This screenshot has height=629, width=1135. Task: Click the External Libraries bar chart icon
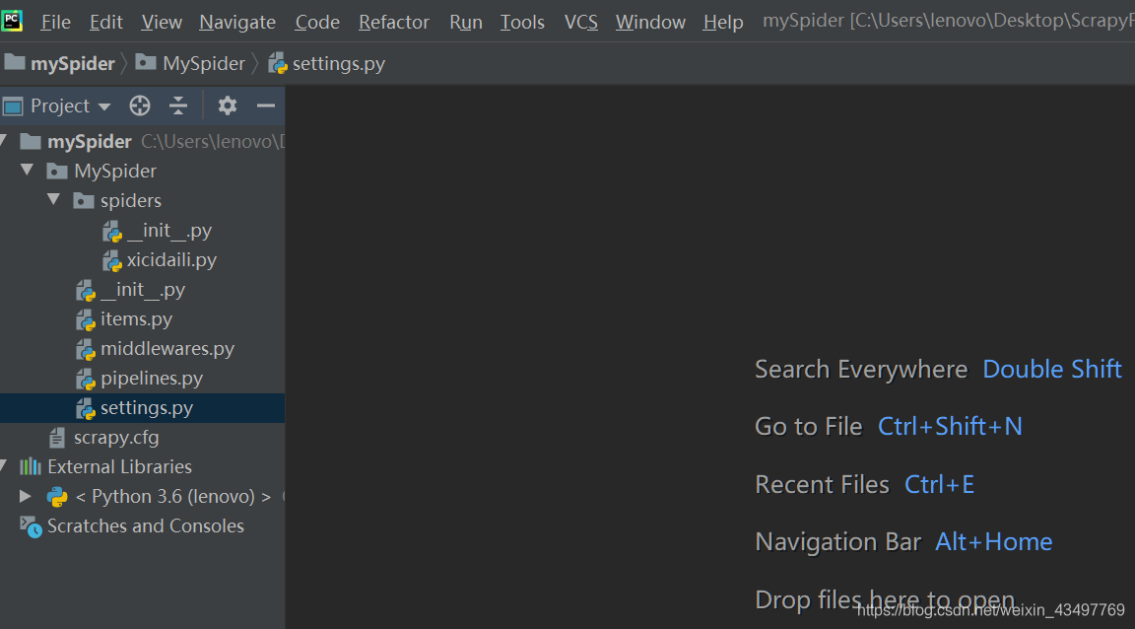click(30, 466)
